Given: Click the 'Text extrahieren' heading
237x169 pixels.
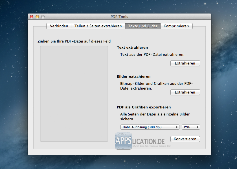Looking at the screenshot, I should pyautogui.click(x=132, y=48).
